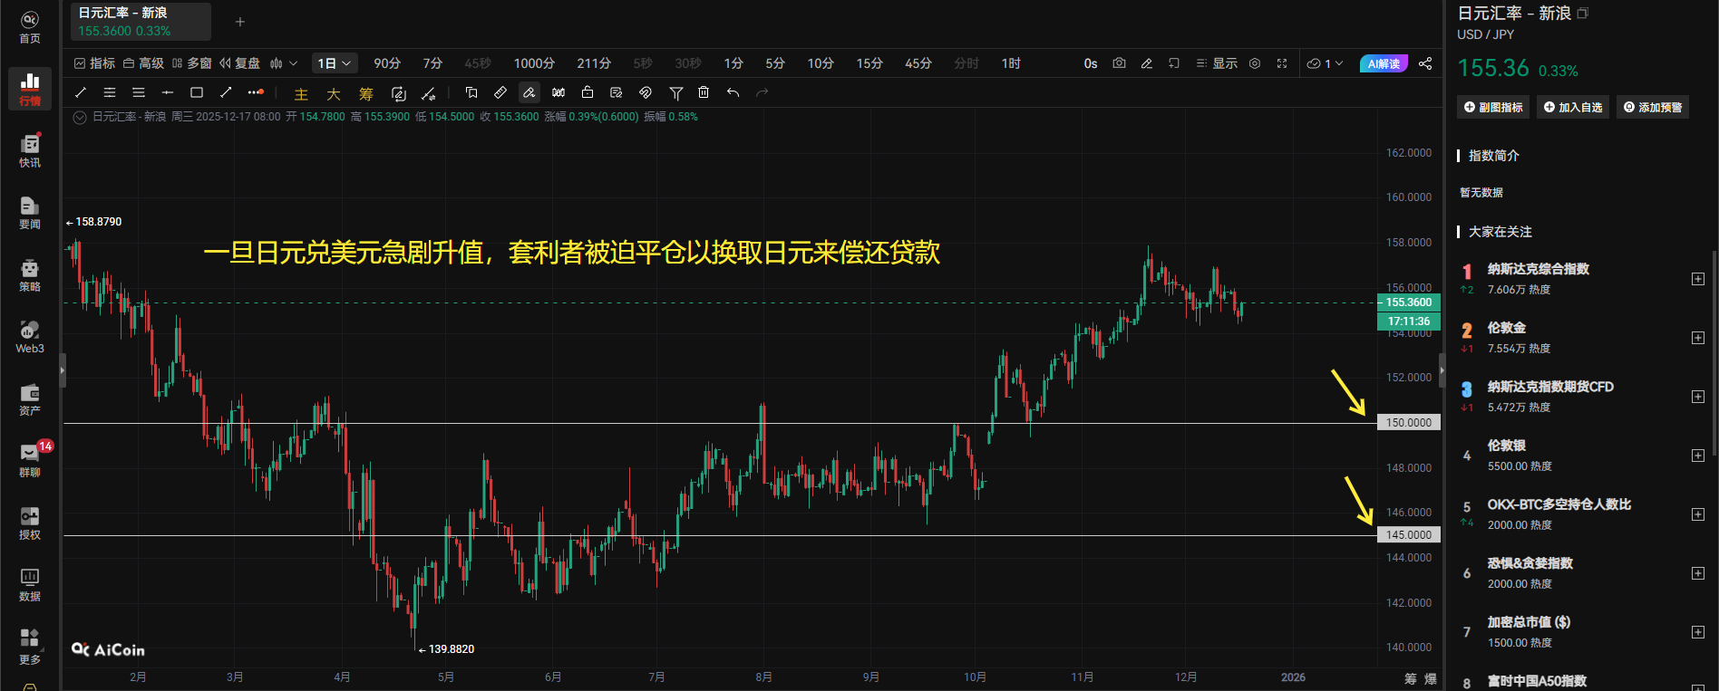
Task: Expand plus next to 恐惧&贪婪指数
Action: (1698, 573)
